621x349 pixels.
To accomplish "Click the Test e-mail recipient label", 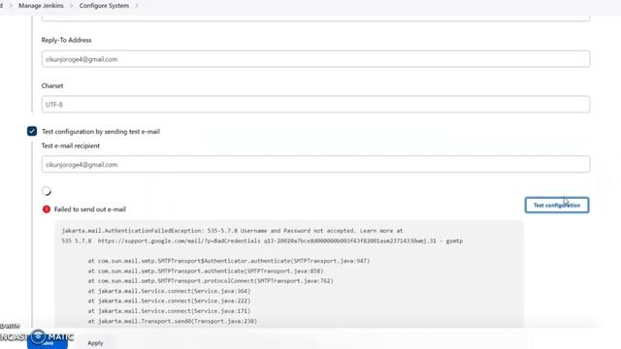I will pyautogui.click(x=71, y=145).
